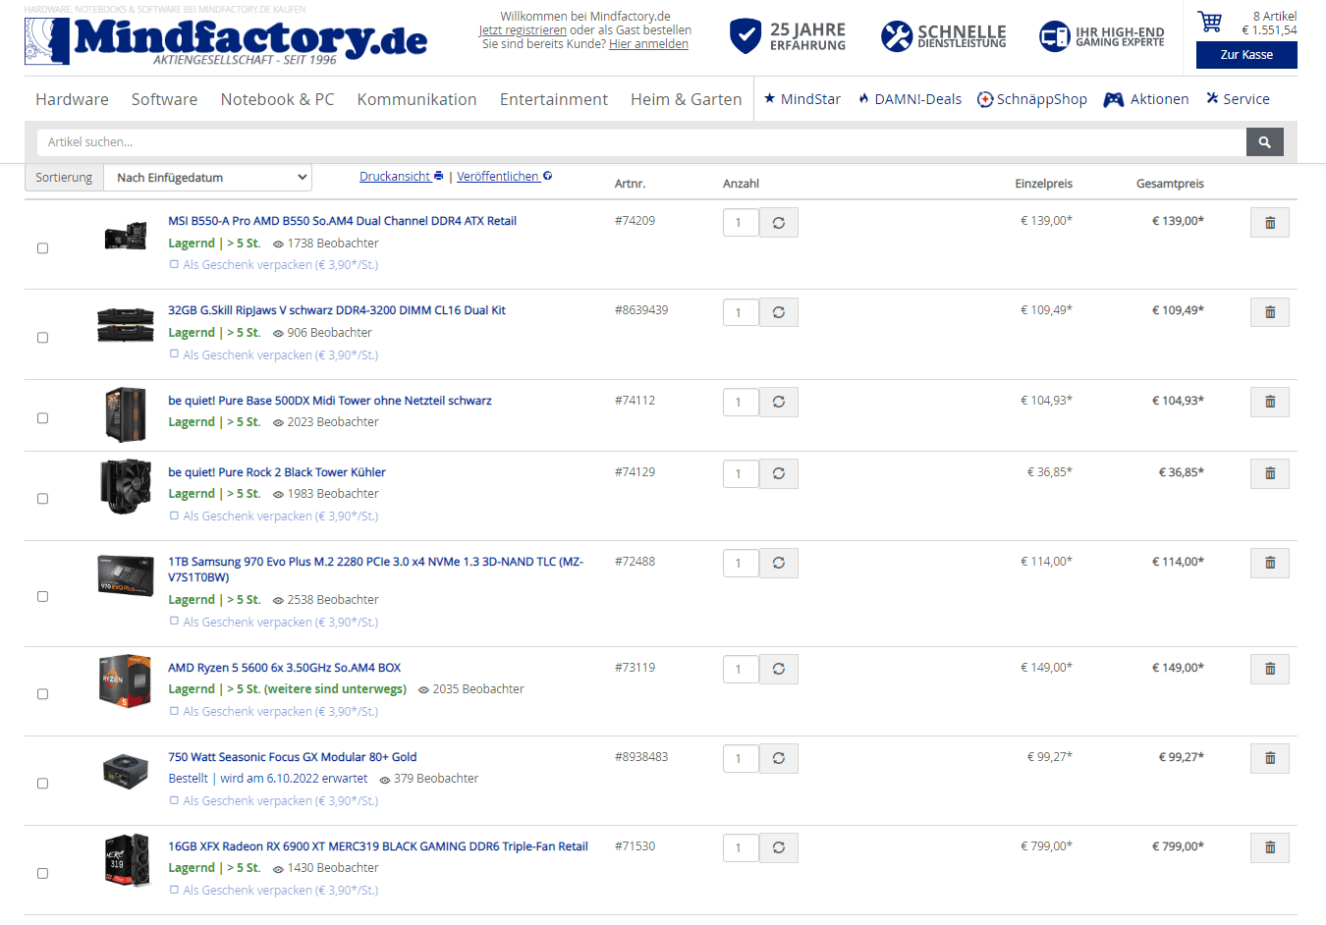1326x925 pixels.
Task: Click the search magnifier button
Action: [x=1264, y=142]
